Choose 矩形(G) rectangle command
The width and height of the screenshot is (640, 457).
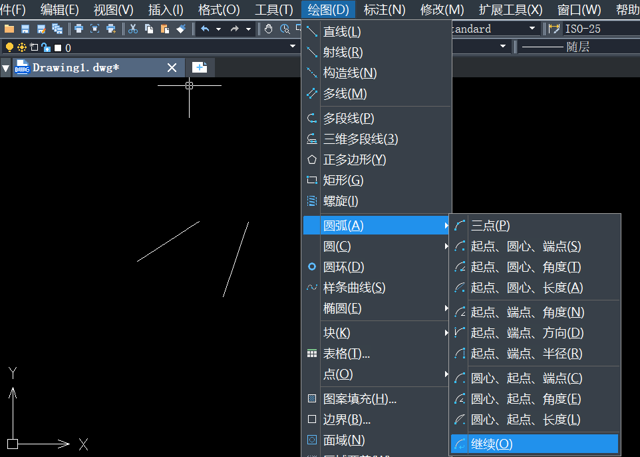(377, 181)
